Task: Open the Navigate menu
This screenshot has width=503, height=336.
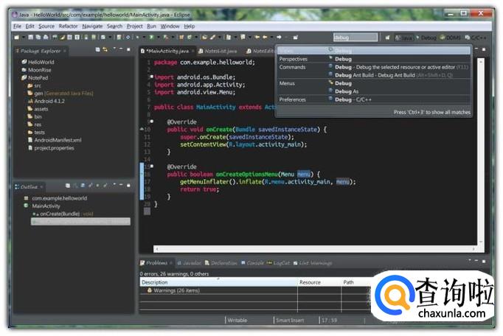Action: [92, 26]
